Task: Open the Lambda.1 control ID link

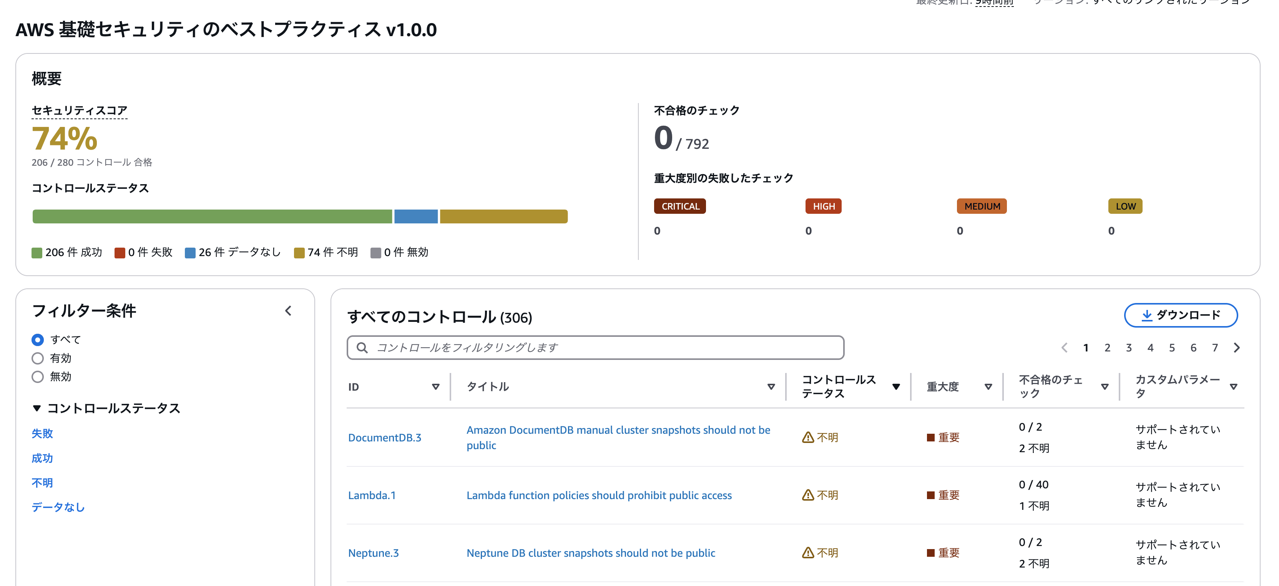Action: tap(372, 495)
